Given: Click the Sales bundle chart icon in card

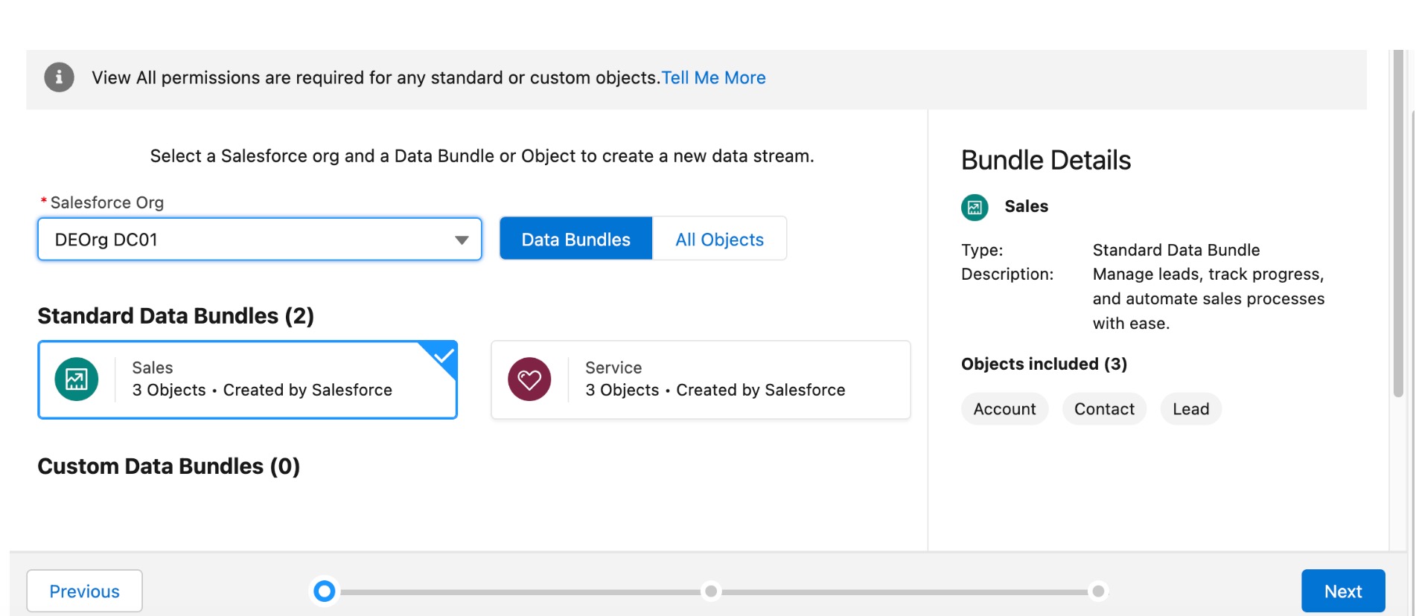Looking at the screenshot, I should (77, 379).
